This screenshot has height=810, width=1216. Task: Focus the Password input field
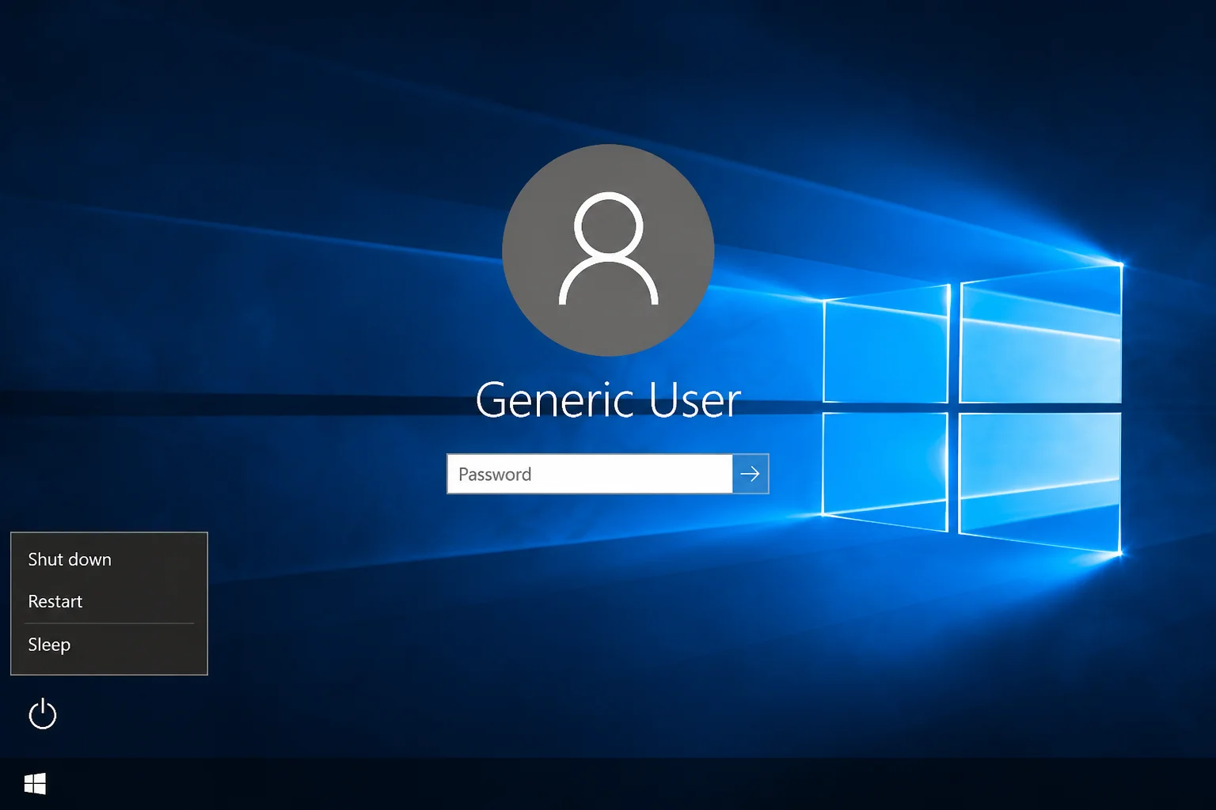click(590, 474)
